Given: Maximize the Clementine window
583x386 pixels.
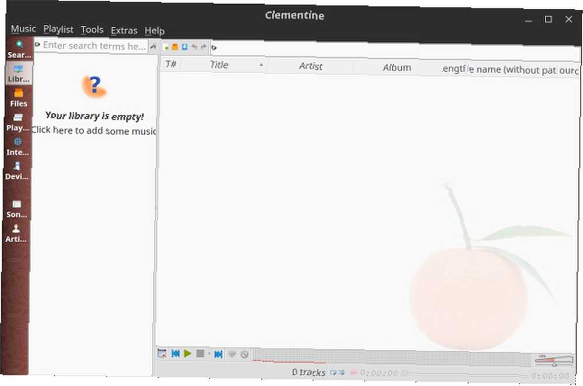Looking at the screenshot, I should [549, 19].
